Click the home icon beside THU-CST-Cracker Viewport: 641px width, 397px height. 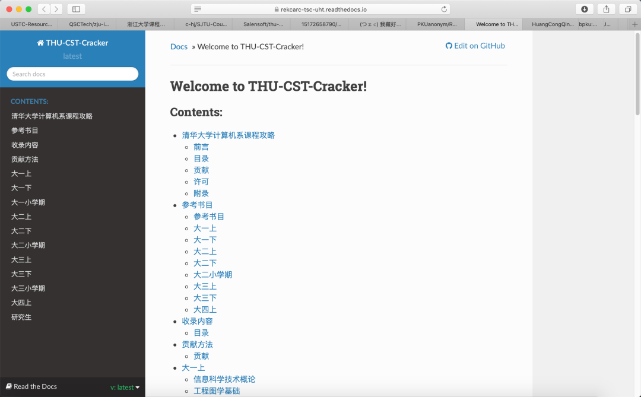(40, 43)
